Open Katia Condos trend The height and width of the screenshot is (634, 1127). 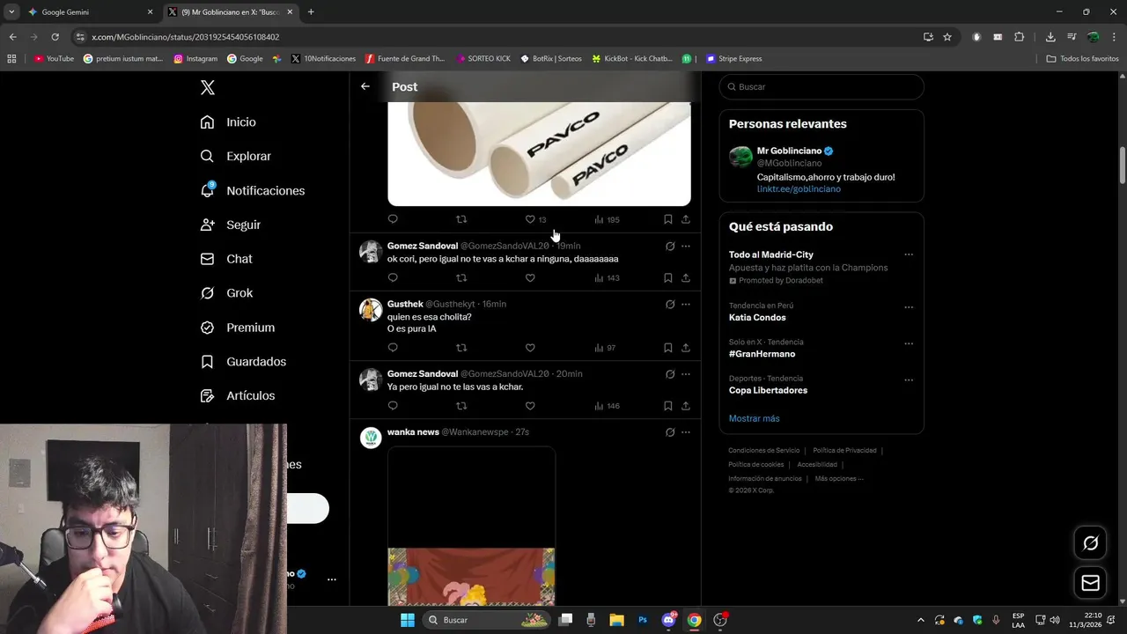(757, 318)
